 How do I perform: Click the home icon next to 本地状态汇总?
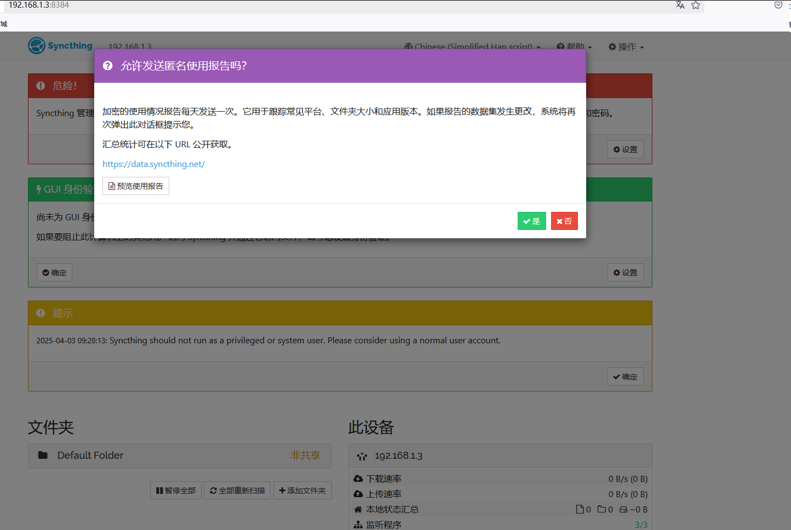[x=359, y=509]
